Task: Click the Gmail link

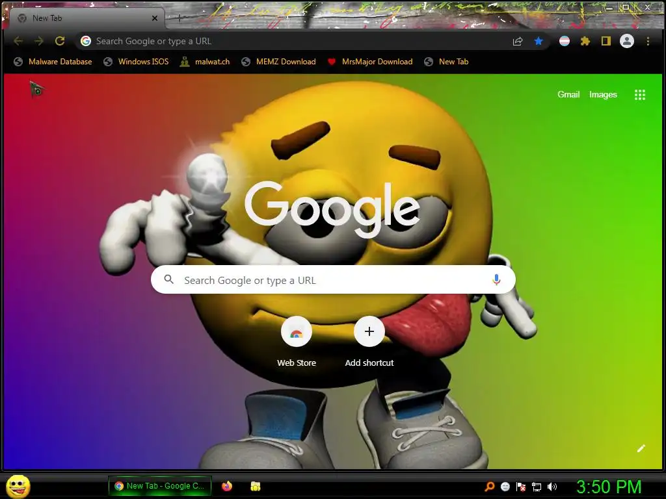Action: [x=568, y=95]
